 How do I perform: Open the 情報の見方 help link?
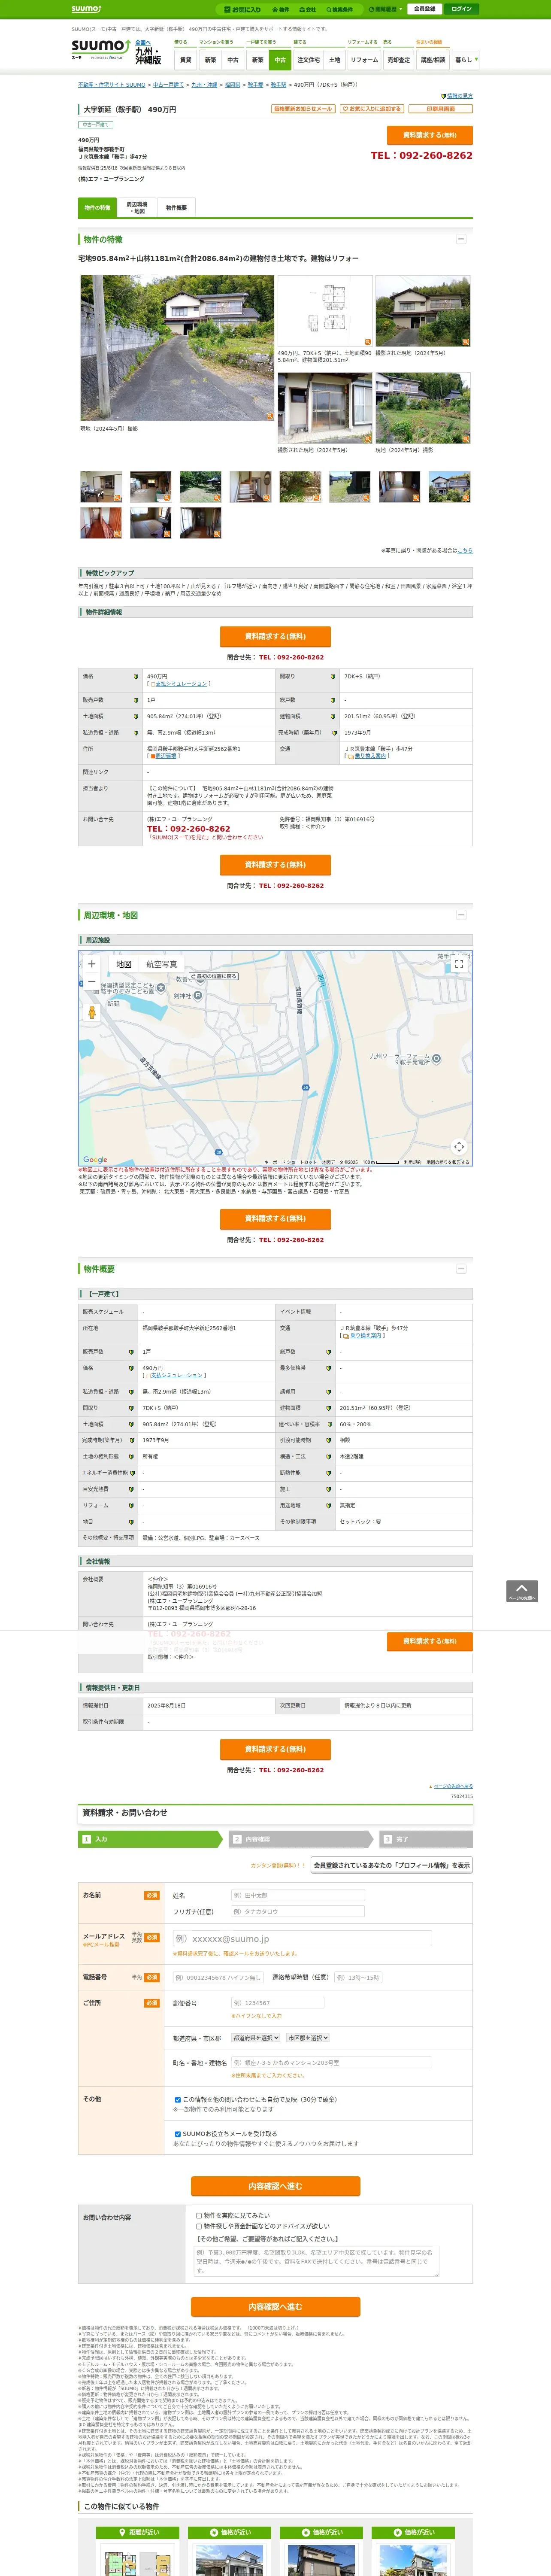click(x=459, y=96)
